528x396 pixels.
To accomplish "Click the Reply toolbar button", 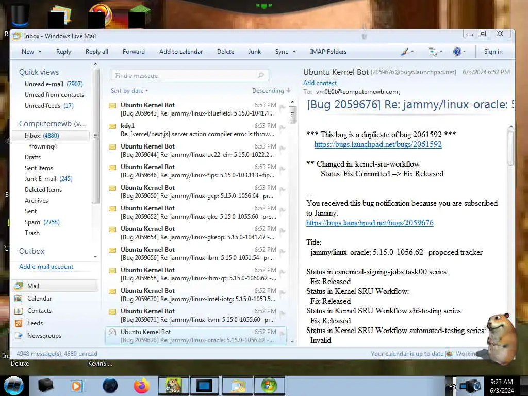I will (63, 52).
